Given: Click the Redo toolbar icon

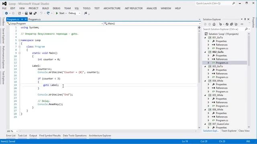Looking at the screenshot, I should click(48, 13).
